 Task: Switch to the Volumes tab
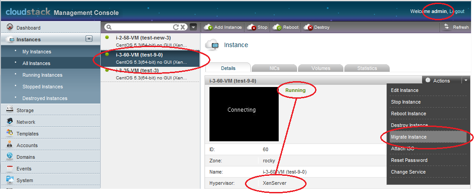click(x=321, y=68)
